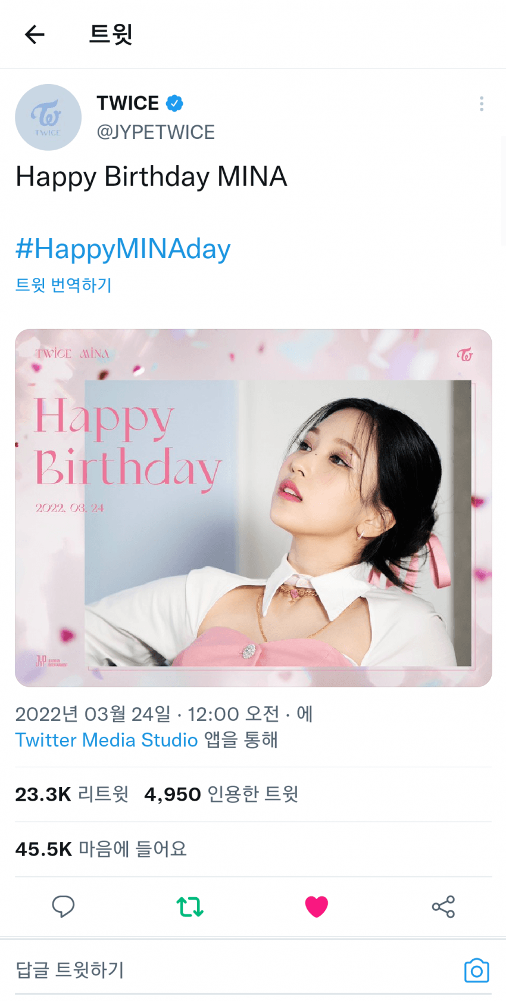This screenshot has width=506, height=1001.
Task: View the 4,950 인용한 트윗 list
Action: 221,794
